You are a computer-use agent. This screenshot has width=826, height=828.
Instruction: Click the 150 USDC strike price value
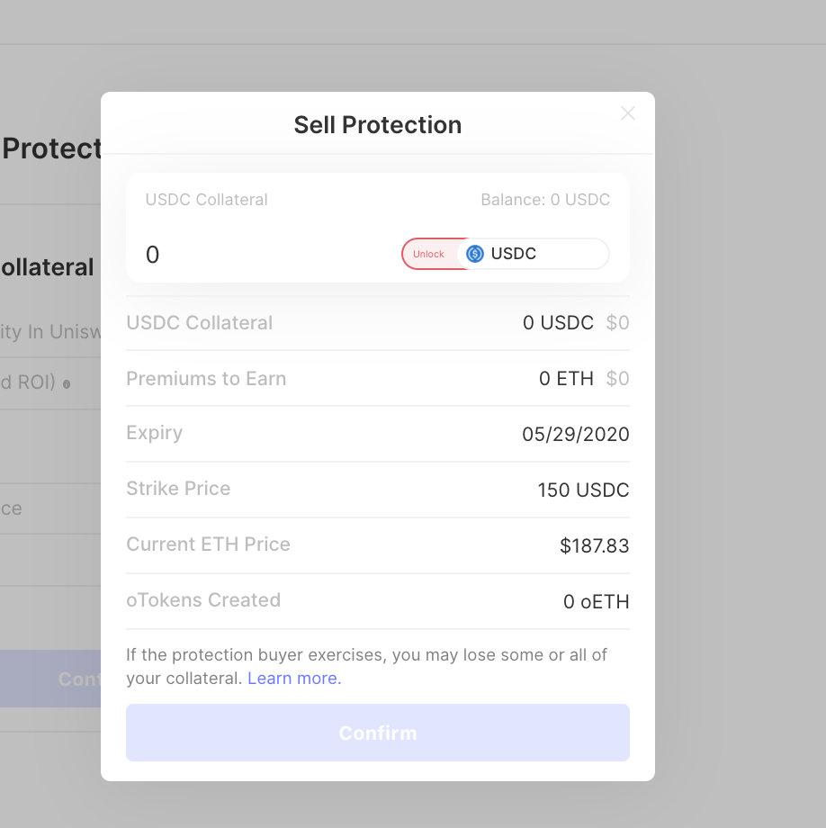tap(583, 490)
